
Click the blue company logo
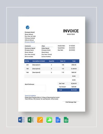[x=28, y=27]
